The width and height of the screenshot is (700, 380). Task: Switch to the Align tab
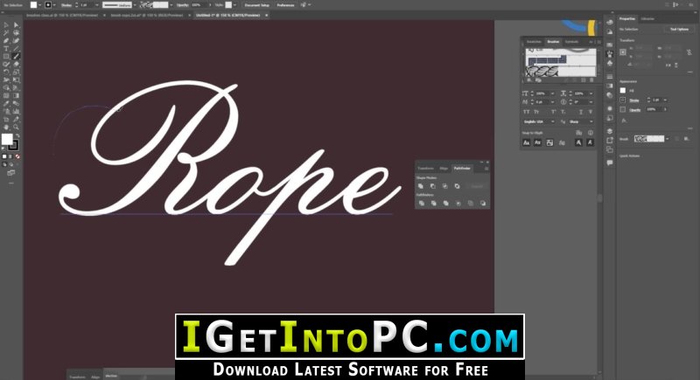[x=444, y=169]
